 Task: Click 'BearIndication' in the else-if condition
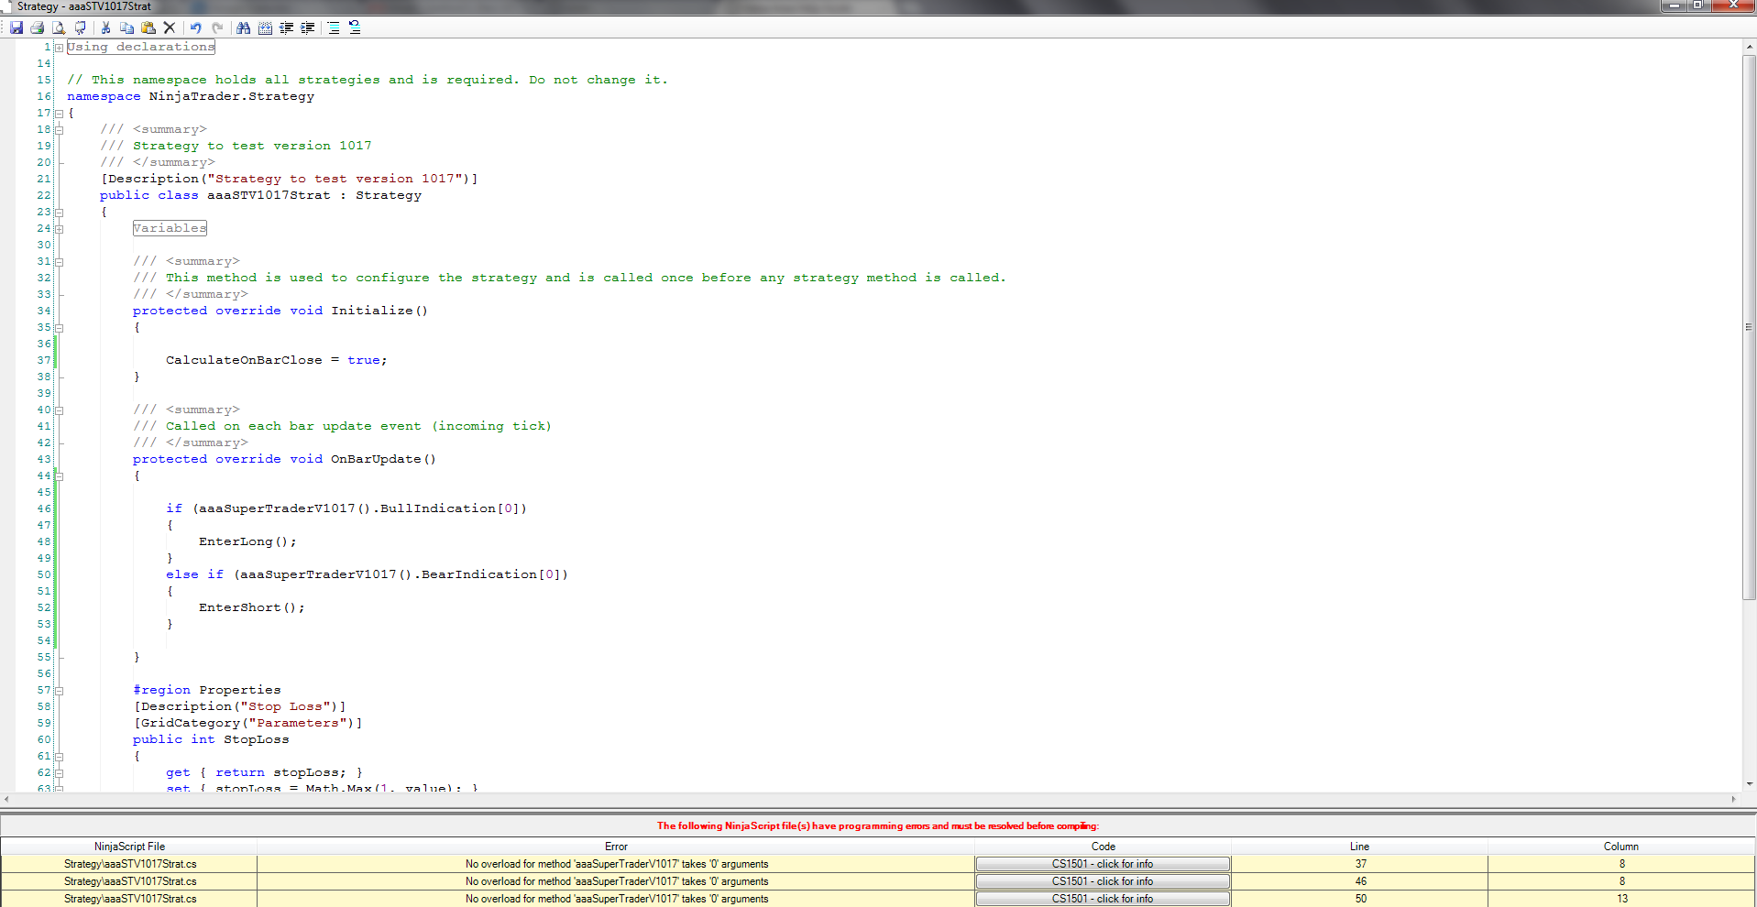coord(479,574)
